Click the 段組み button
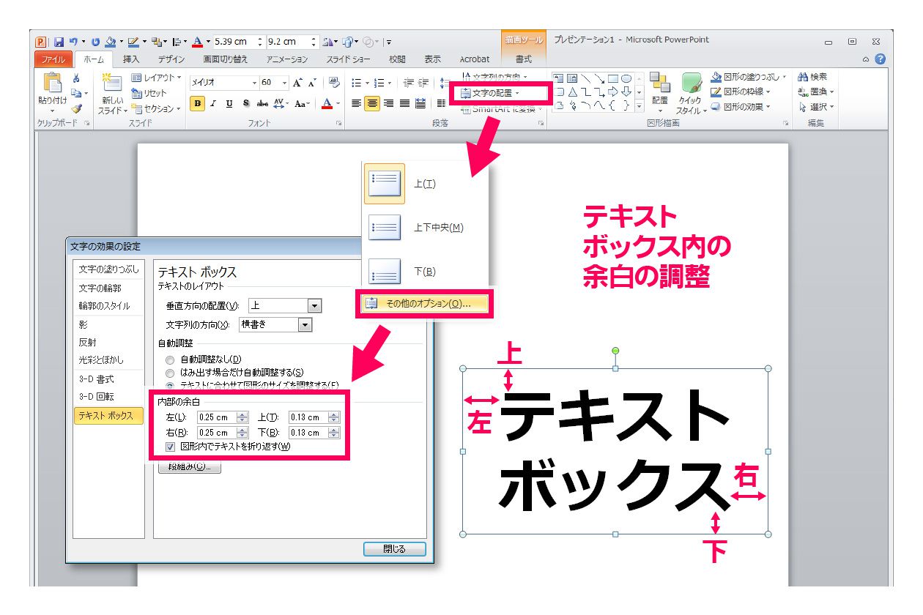This screenshot has height=615, width=923. pyautogui.click(x=190, y=467)
